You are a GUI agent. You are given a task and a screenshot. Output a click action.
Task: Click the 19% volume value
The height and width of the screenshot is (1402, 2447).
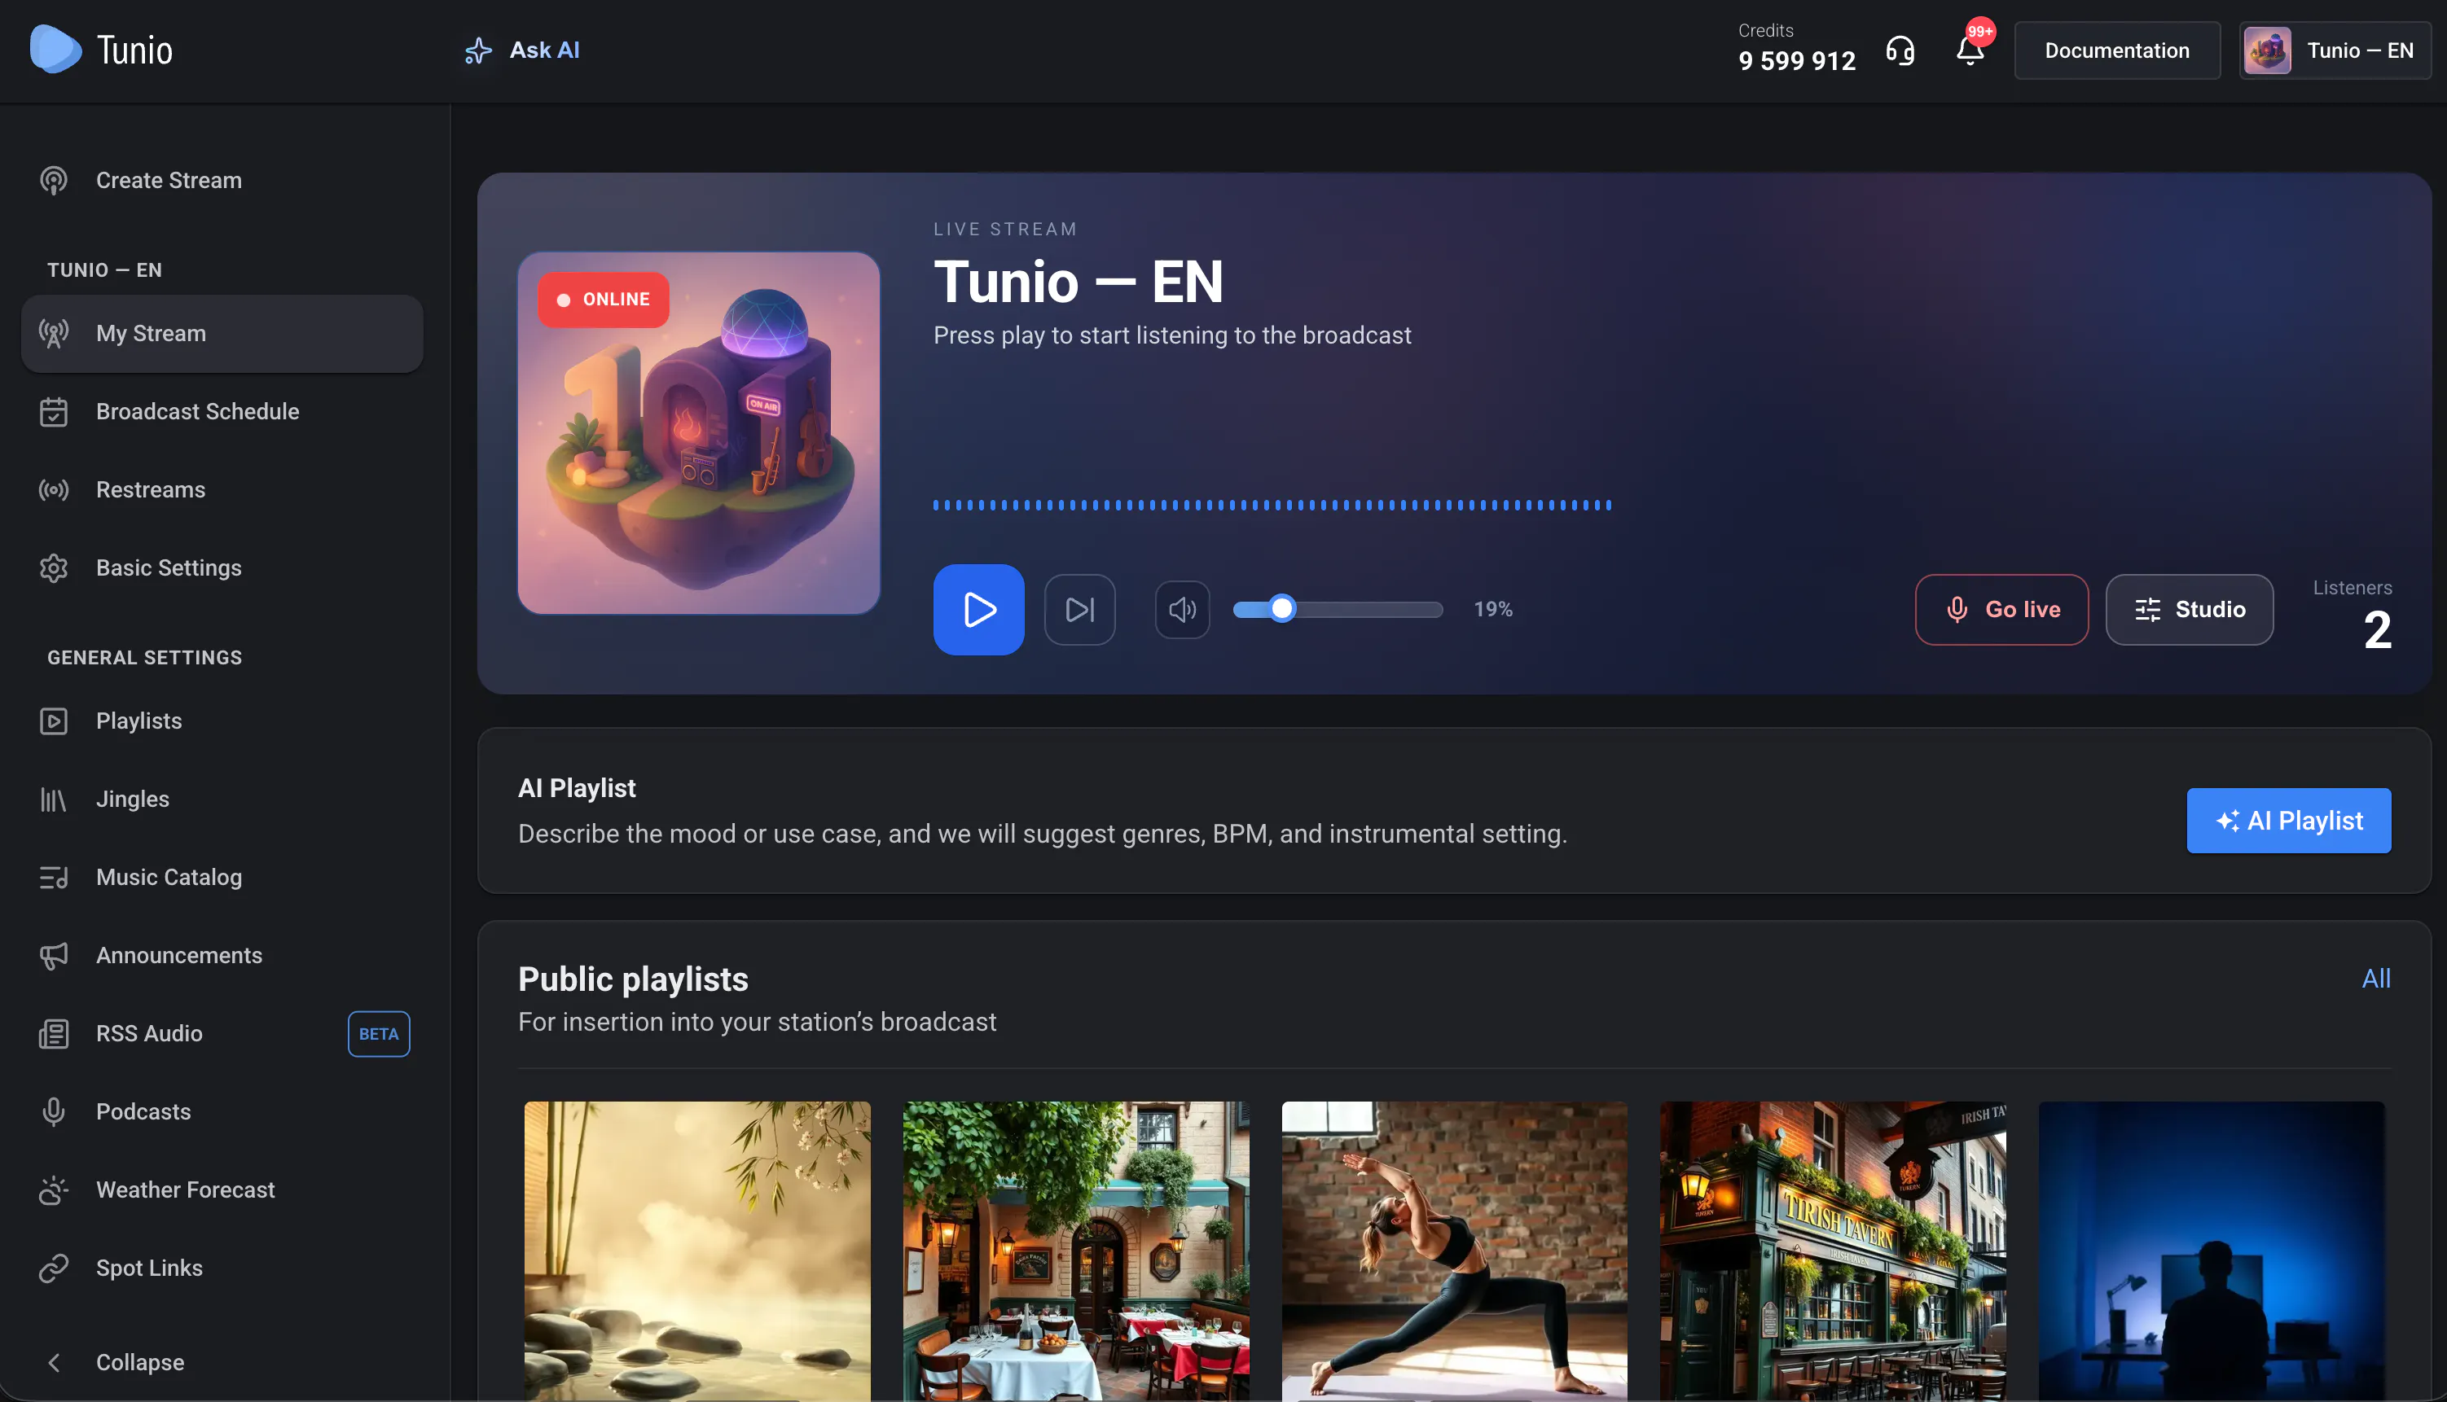coord(1493,608)
